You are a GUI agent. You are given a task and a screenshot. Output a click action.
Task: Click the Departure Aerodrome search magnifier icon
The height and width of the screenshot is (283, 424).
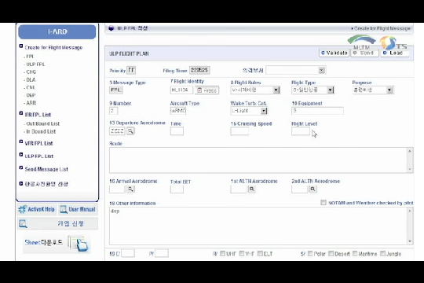(x=130, y=131)
